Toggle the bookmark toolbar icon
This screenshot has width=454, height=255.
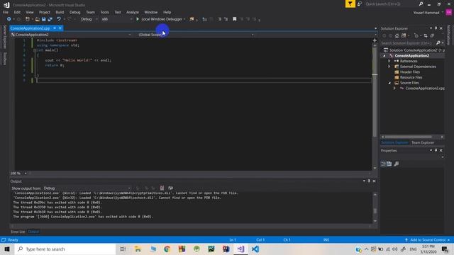(x=235, y=19)
